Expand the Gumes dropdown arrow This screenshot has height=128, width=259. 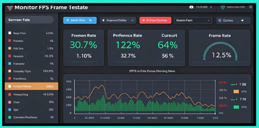242,20
